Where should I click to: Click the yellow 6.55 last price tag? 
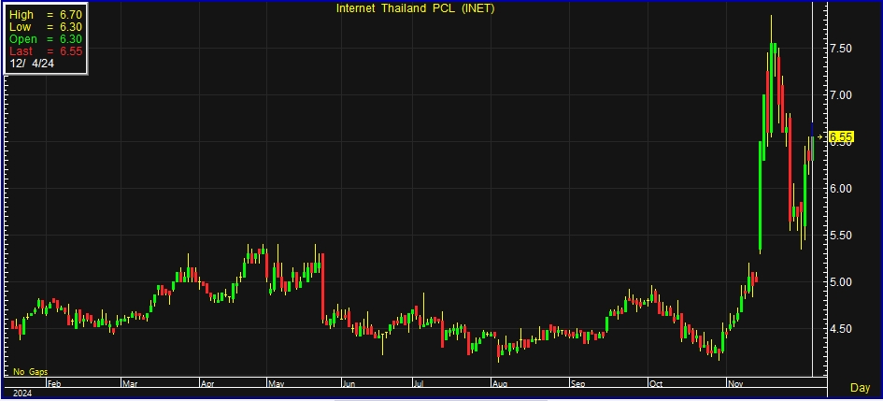(x=842, y=137)
